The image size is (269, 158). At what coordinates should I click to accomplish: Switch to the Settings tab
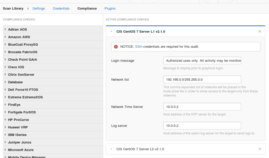(39, 8)
